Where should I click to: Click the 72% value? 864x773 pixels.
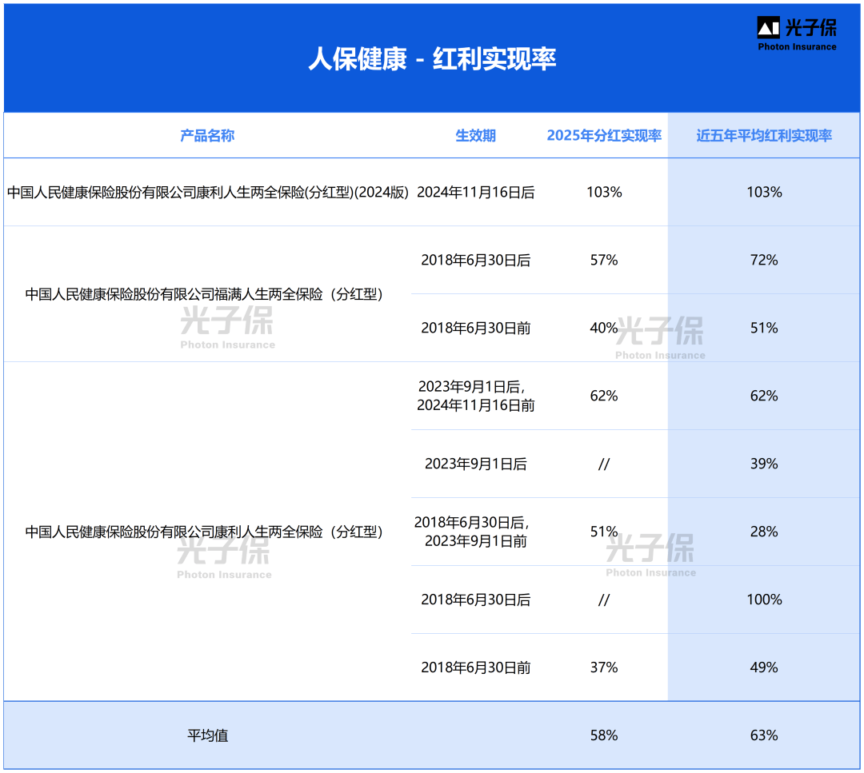pyautogui.click(x=764, y=260)
